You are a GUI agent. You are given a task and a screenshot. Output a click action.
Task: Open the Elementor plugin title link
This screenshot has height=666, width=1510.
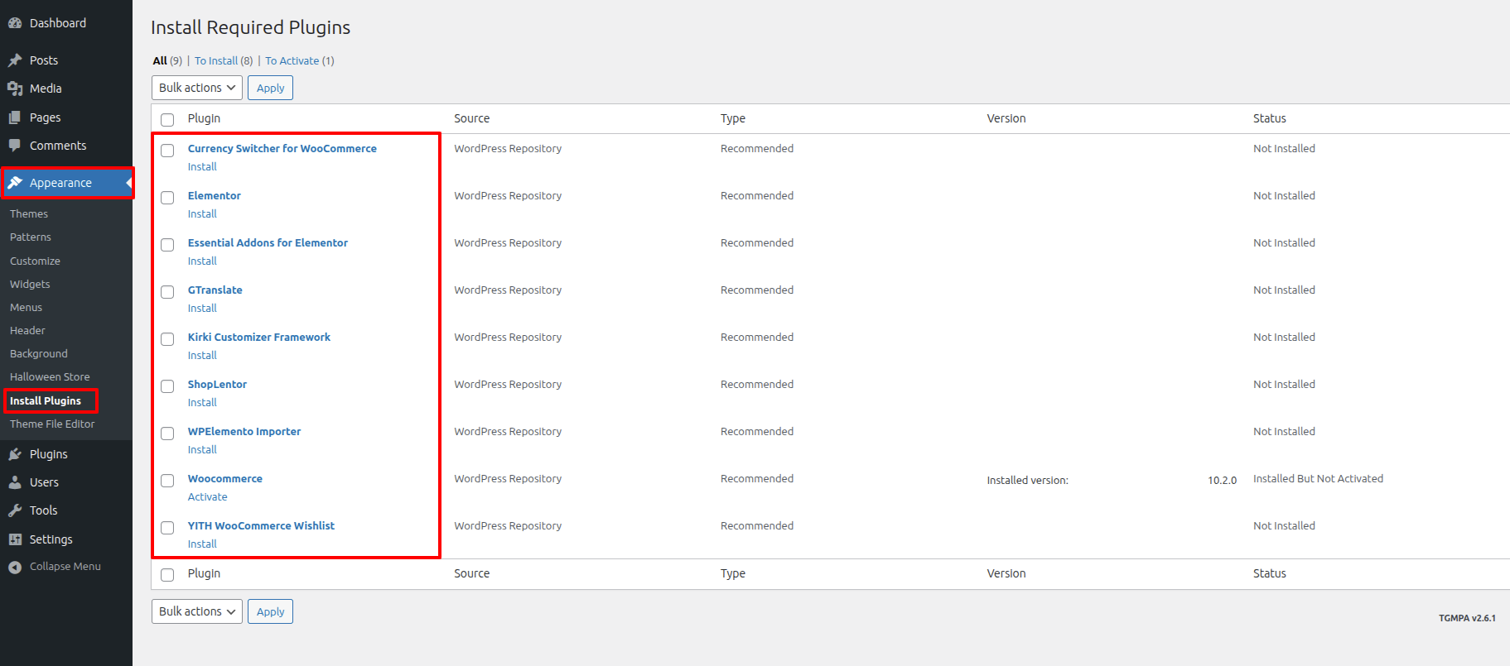pos(215,195)
